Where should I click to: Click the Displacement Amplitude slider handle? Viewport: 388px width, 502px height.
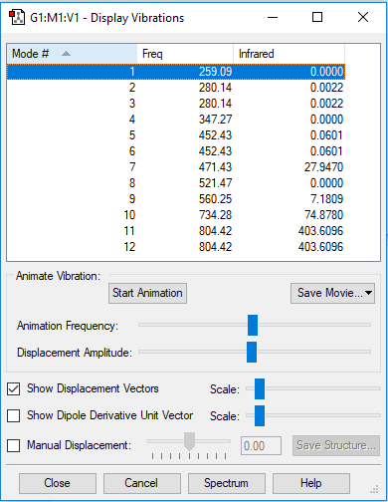252,352
